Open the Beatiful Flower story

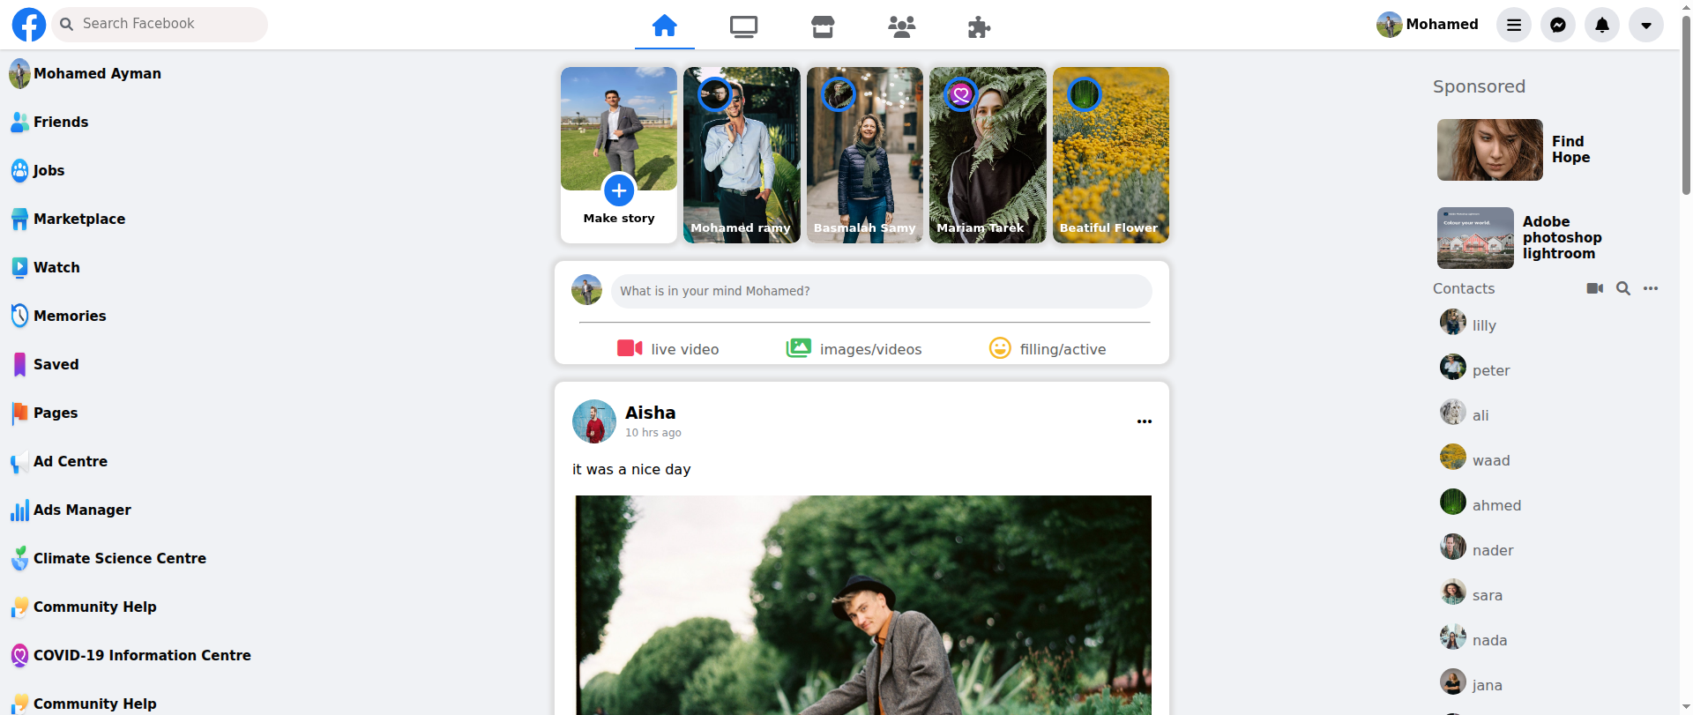(x=1110, y=154)
